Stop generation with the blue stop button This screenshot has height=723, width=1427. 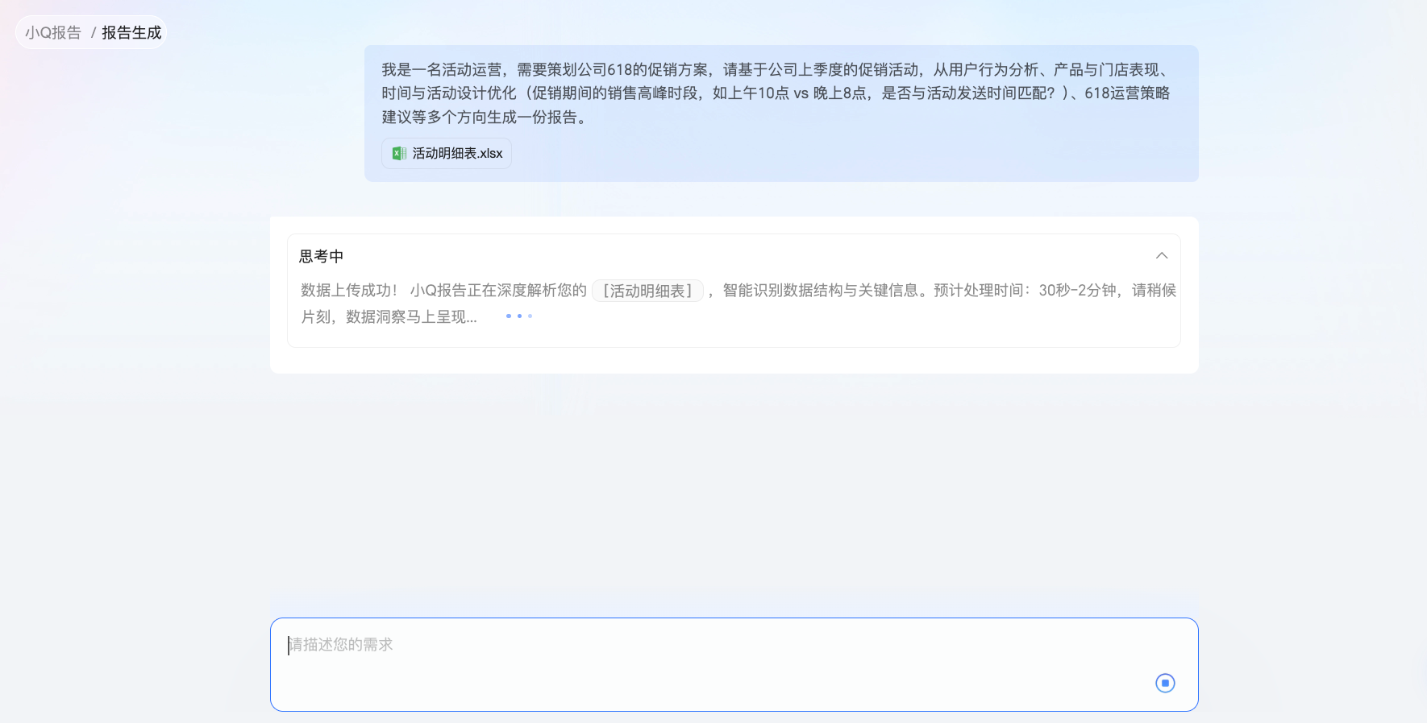pyautogui.click(x=1165, y=683)
